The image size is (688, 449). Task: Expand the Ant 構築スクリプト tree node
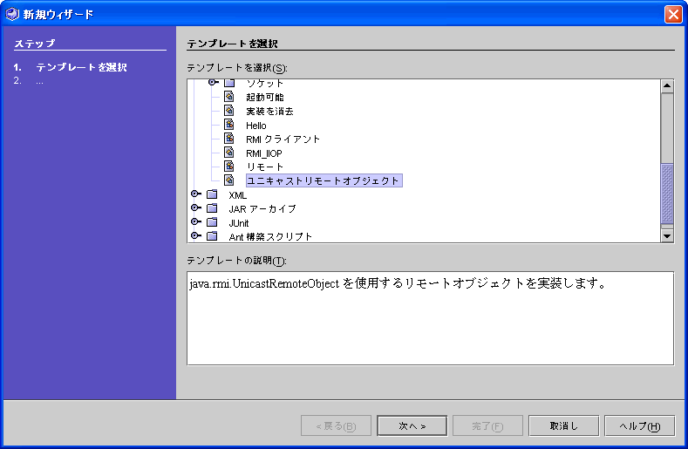coord(196,235)
